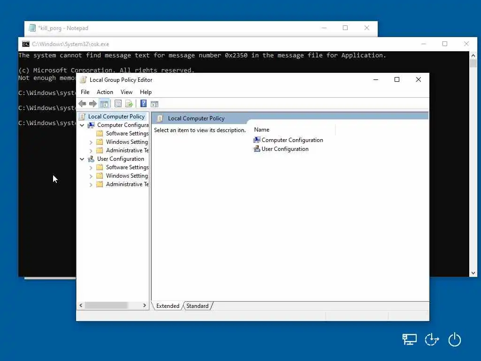Screen dimensions: 481x361
Task: Select Software Settings under Computer Configuration
Action: coord(127,133)
